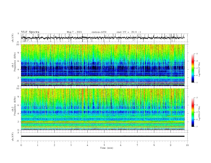Image resolution: width=211 pixels, height=163 pixels.
Task: Click the ch.2 frequency tick label "2"
Action: coord(19,122)
